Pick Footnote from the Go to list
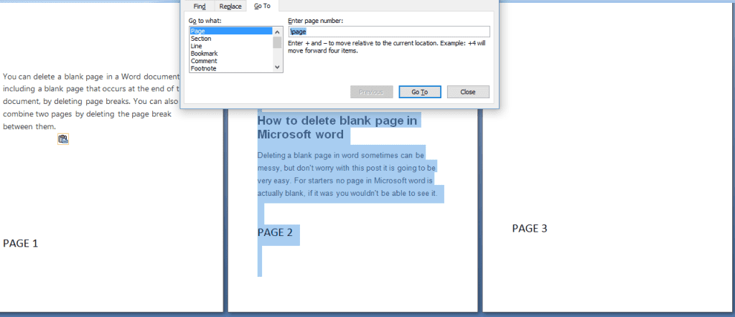Viewport: 735px width, 317px height. point(231,68)
